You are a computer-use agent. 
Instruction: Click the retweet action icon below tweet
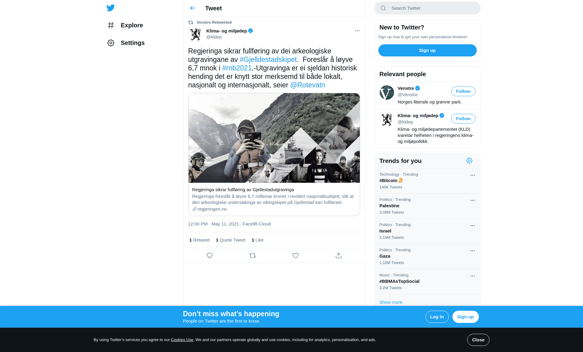tap(253, 256)
